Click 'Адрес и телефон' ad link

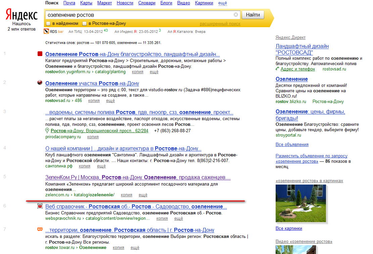[297, 69]
